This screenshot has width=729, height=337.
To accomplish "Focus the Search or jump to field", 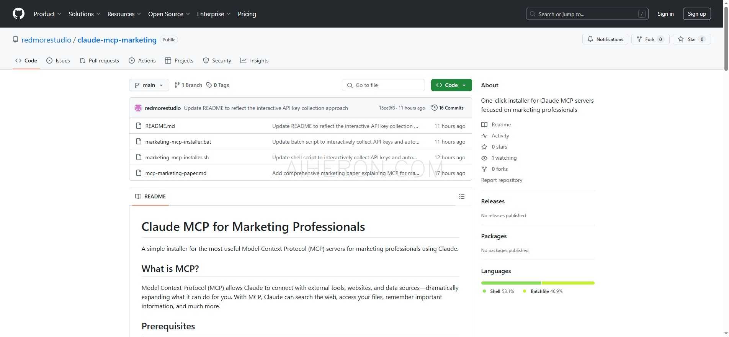I will click(587, 14).
